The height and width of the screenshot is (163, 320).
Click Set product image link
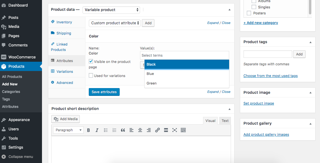pyautogui.click(x=259, y=103)
